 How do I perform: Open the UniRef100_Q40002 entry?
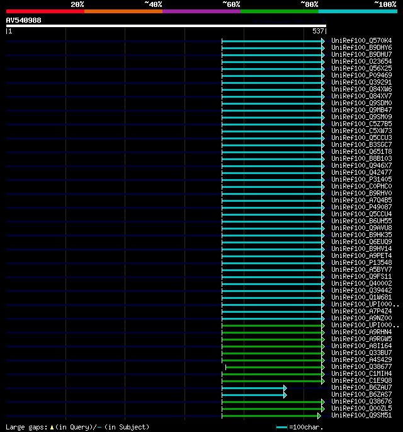[x=361, y=283]
